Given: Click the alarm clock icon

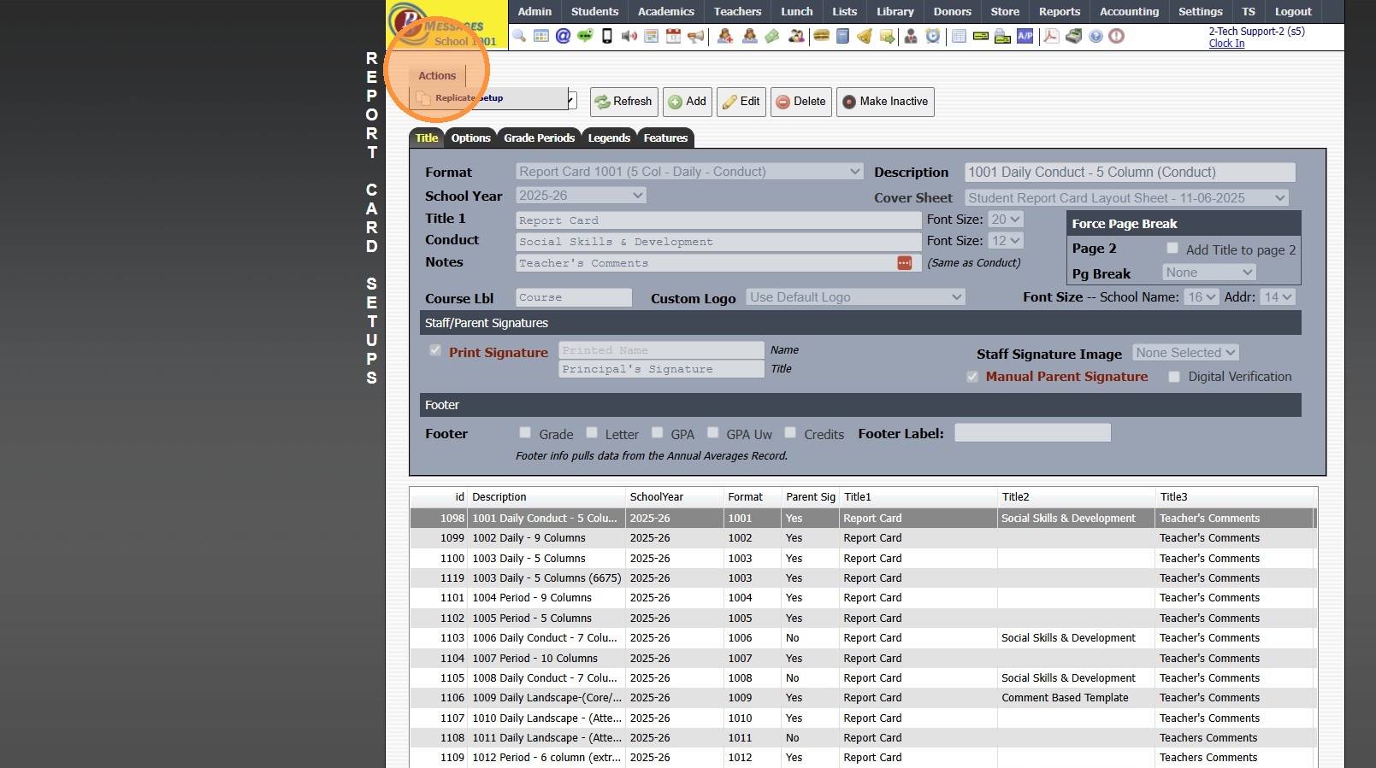Looking at the screenshot, I should coord(933,36).
